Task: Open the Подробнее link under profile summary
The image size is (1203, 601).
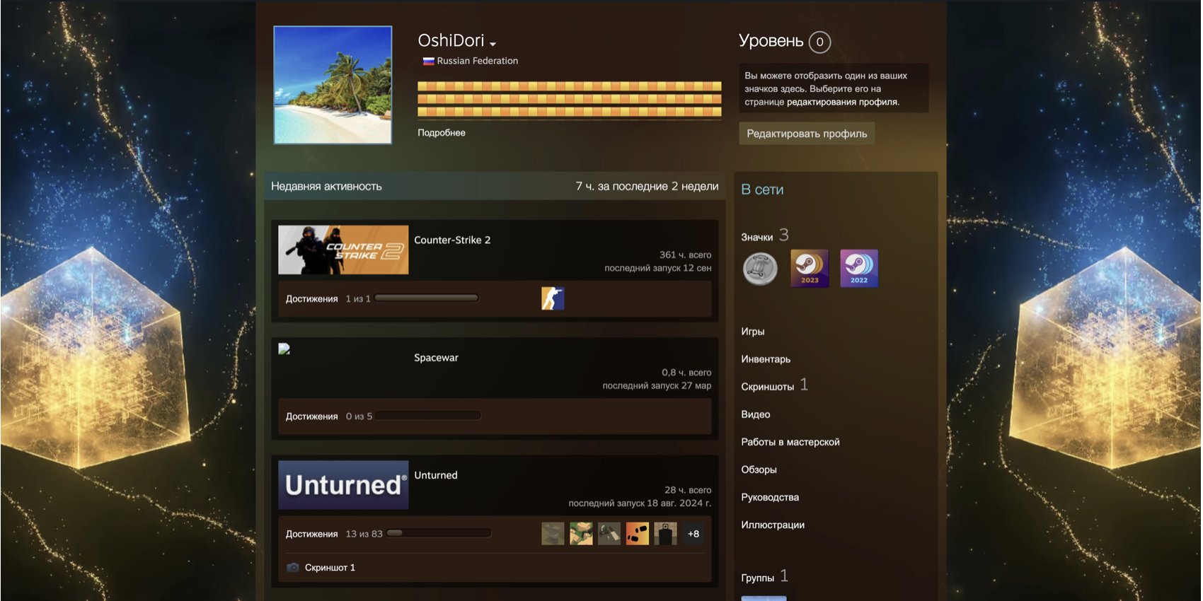Action: click(442, 132)
